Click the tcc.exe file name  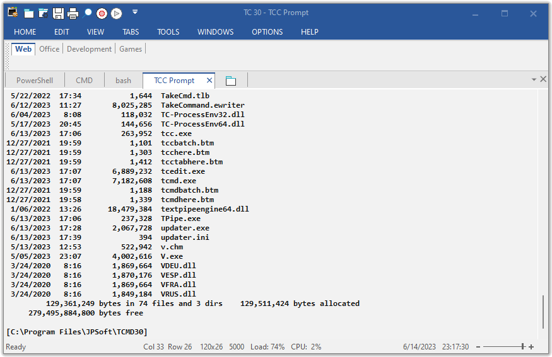coord(177,133)
